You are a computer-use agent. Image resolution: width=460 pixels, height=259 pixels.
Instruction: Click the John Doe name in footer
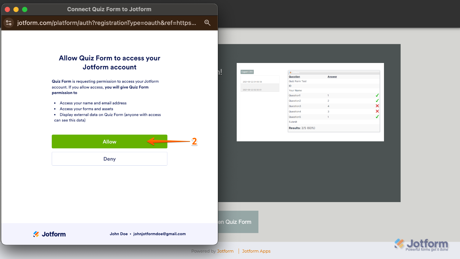click(x=119, y=234)
